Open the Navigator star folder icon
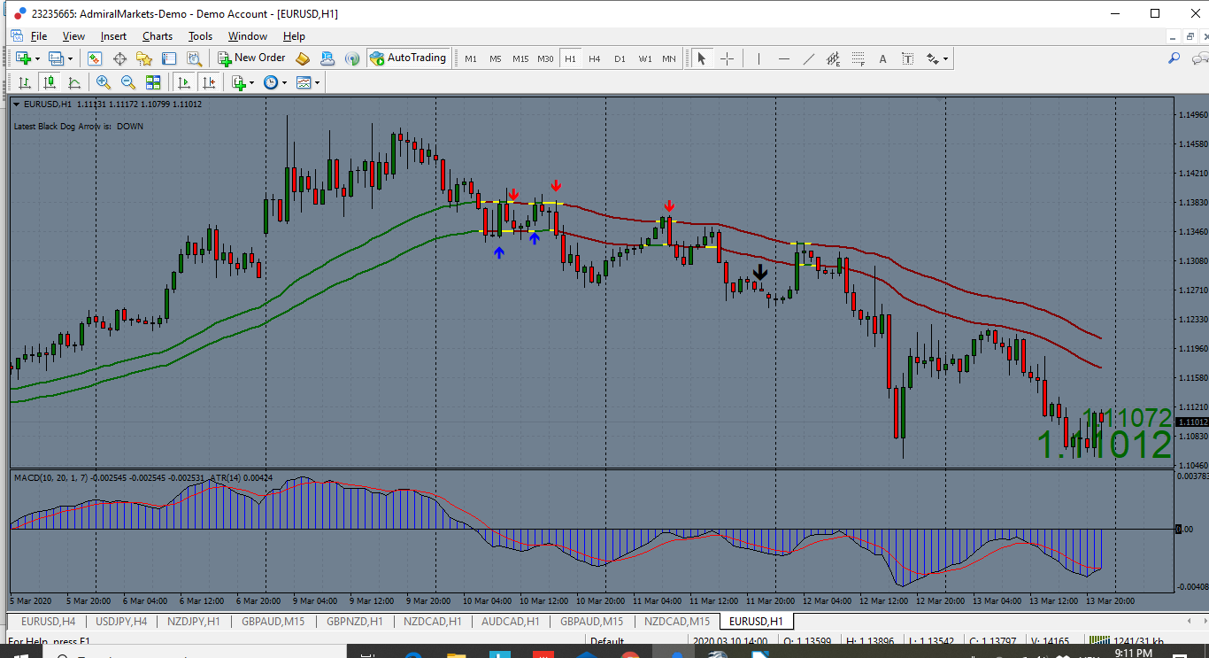The width and height of the screenshot is (1209, 658). click(144, 58)
